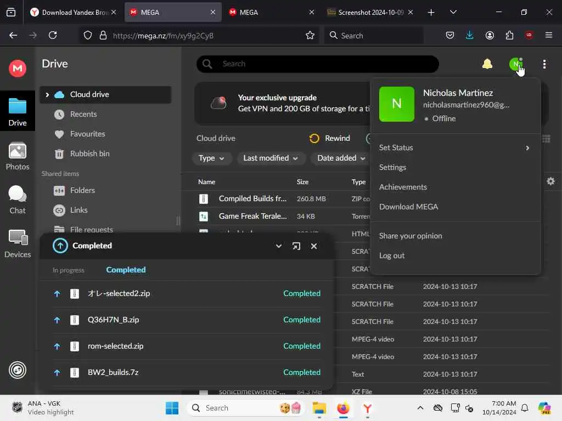Open Favourites in Drive sidebar

click(87, 134)
